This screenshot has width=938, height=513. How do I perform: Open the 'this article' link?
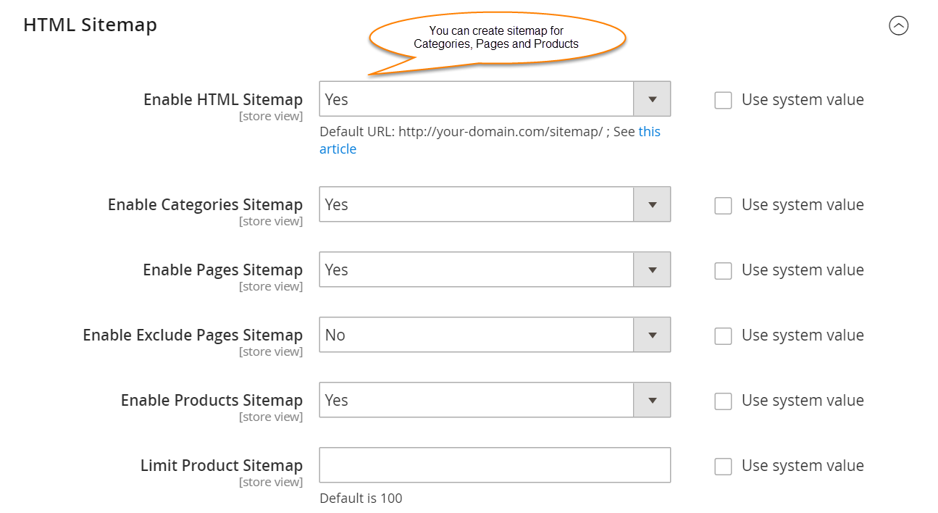tap(649, 132)
